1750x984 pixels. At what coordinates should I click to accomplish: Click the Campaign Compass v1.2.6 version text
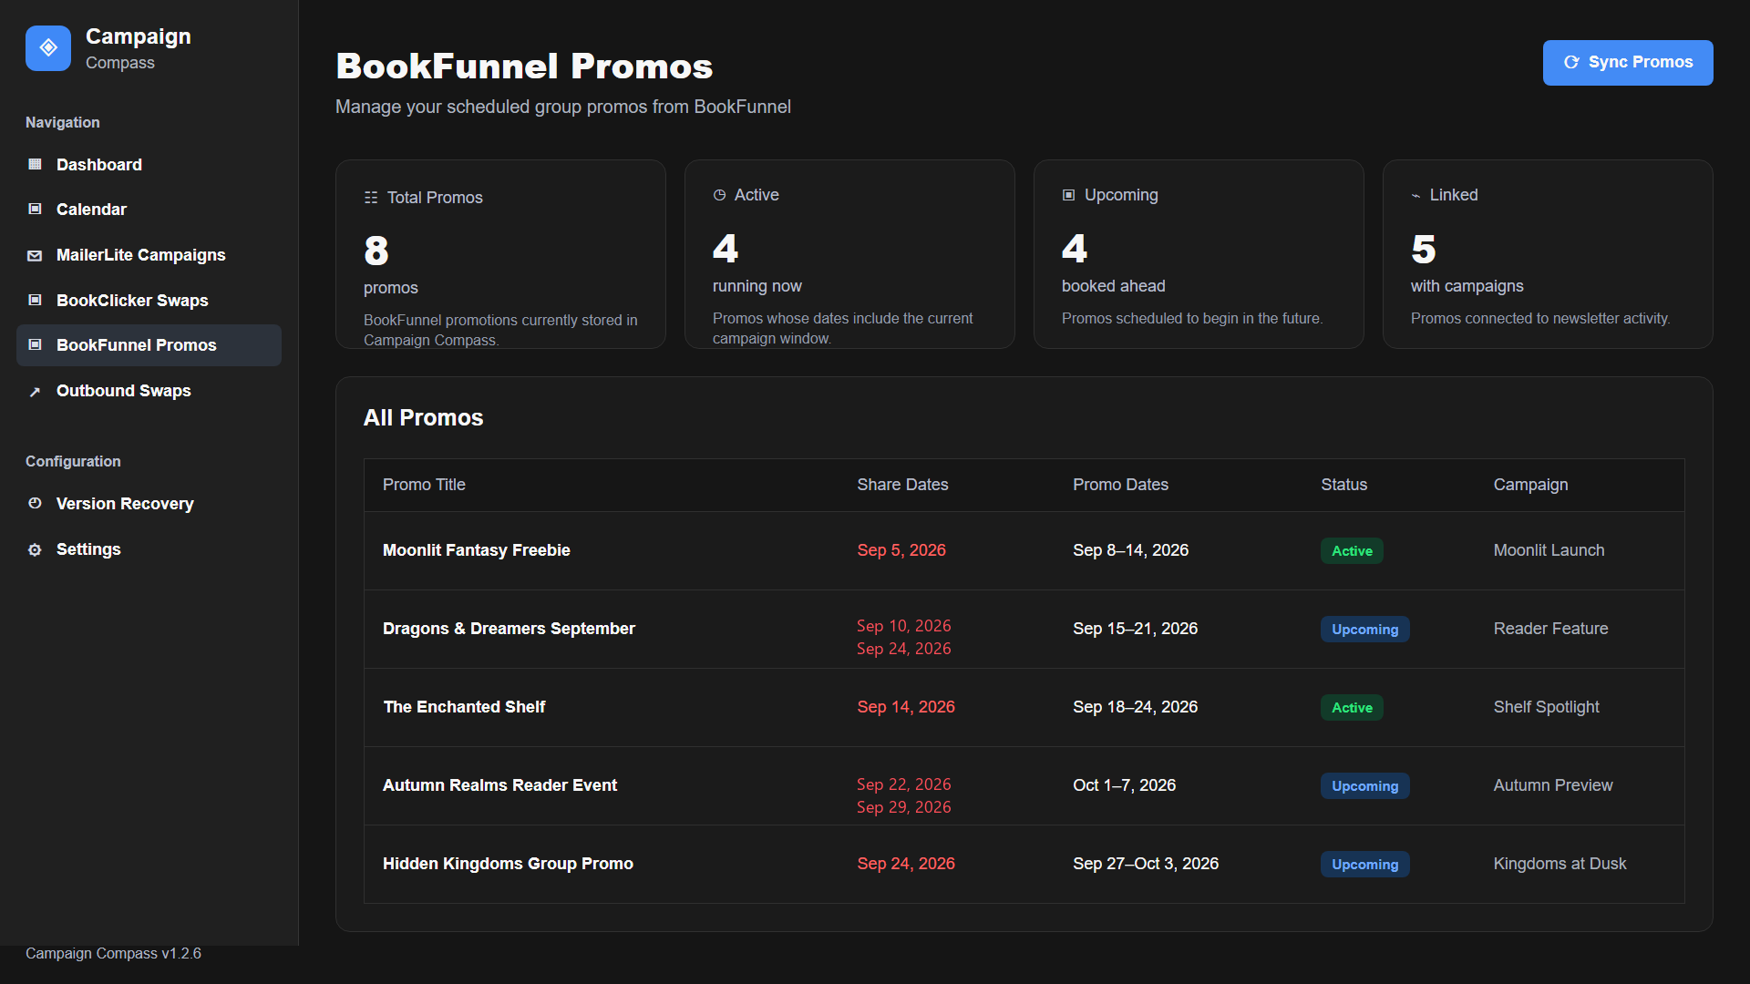113,953
